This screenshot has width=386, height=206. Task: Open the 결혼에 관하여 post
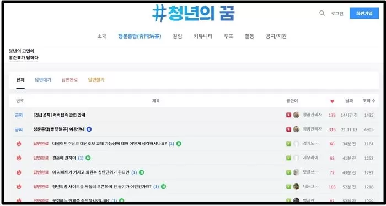coord(64,158)
